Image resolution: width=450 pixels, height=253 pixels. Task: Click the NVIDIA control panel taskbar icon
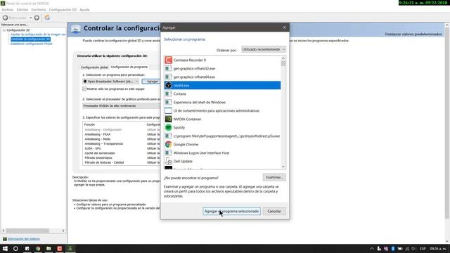click(x=70, y=248)
